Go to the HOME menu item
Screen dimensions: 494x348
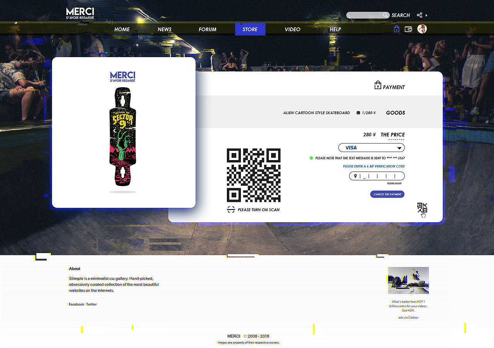122,29
